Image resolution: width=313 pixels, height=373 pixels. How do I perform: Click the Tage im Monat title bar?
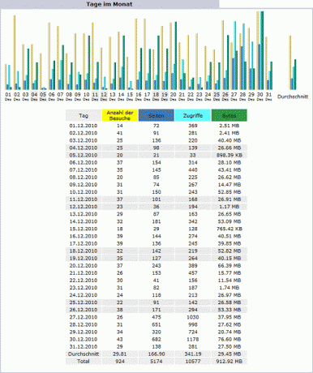tap(109, 4)
